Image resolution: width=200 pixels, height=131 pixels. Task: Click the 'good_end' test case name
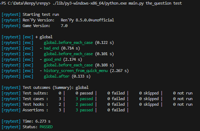(x=52, y=59)
